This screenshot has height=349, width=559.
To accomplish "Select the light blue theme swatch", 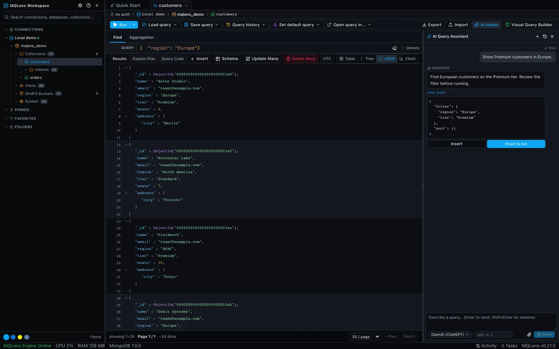I will click(6, 337).
